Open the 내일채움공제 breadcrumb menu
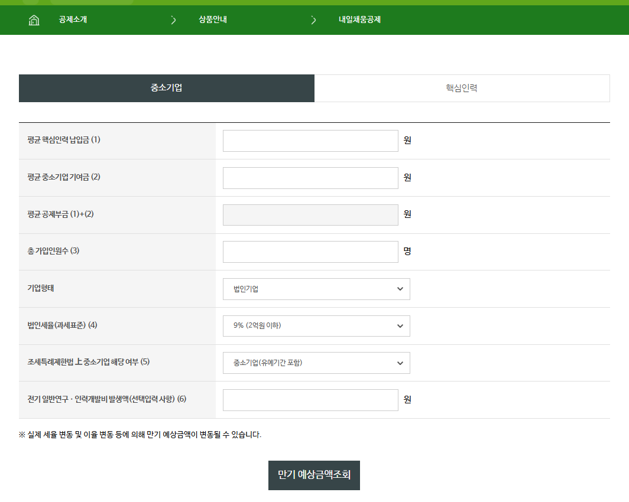This screenshot has width=629, height=502. [359, 19]
